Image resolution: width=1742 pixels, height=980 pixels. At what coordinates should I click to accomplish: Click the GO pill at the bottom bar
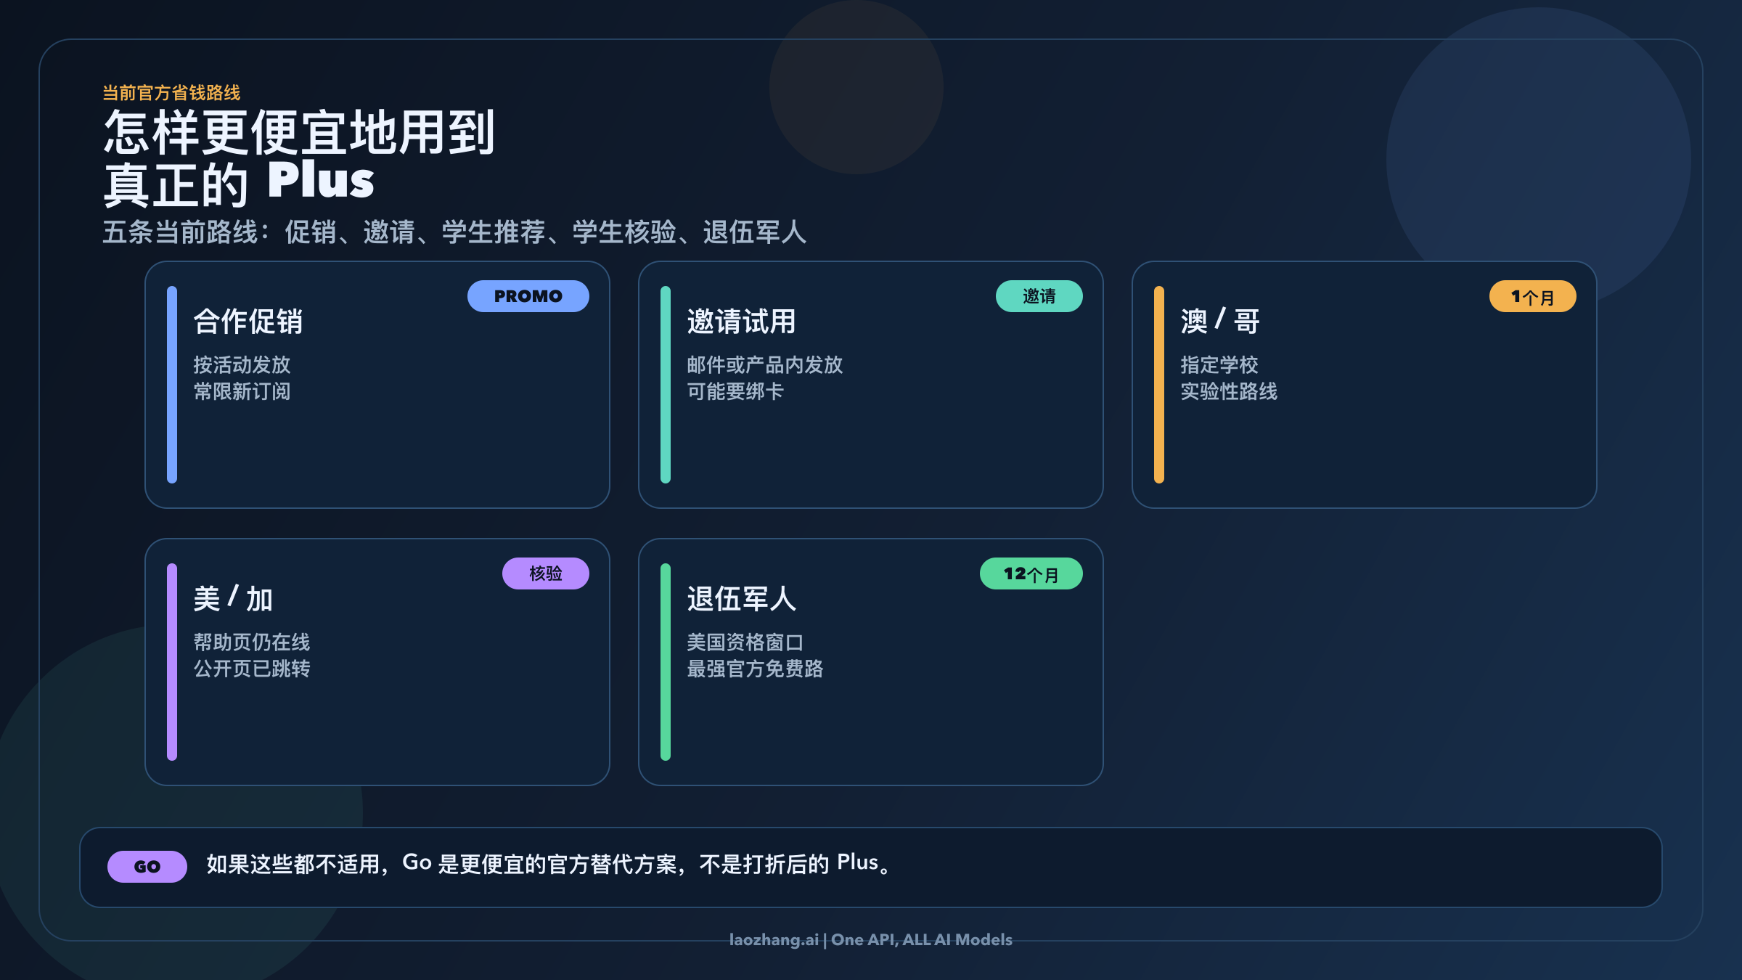coord(146,865)
